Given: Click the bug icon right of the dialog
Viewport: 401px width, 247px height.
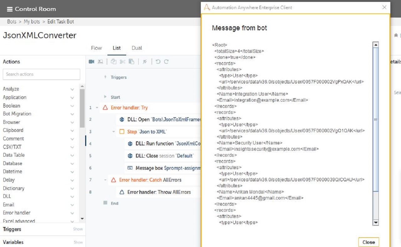Looking at the screenshot, I should click(x=396, y=35).
